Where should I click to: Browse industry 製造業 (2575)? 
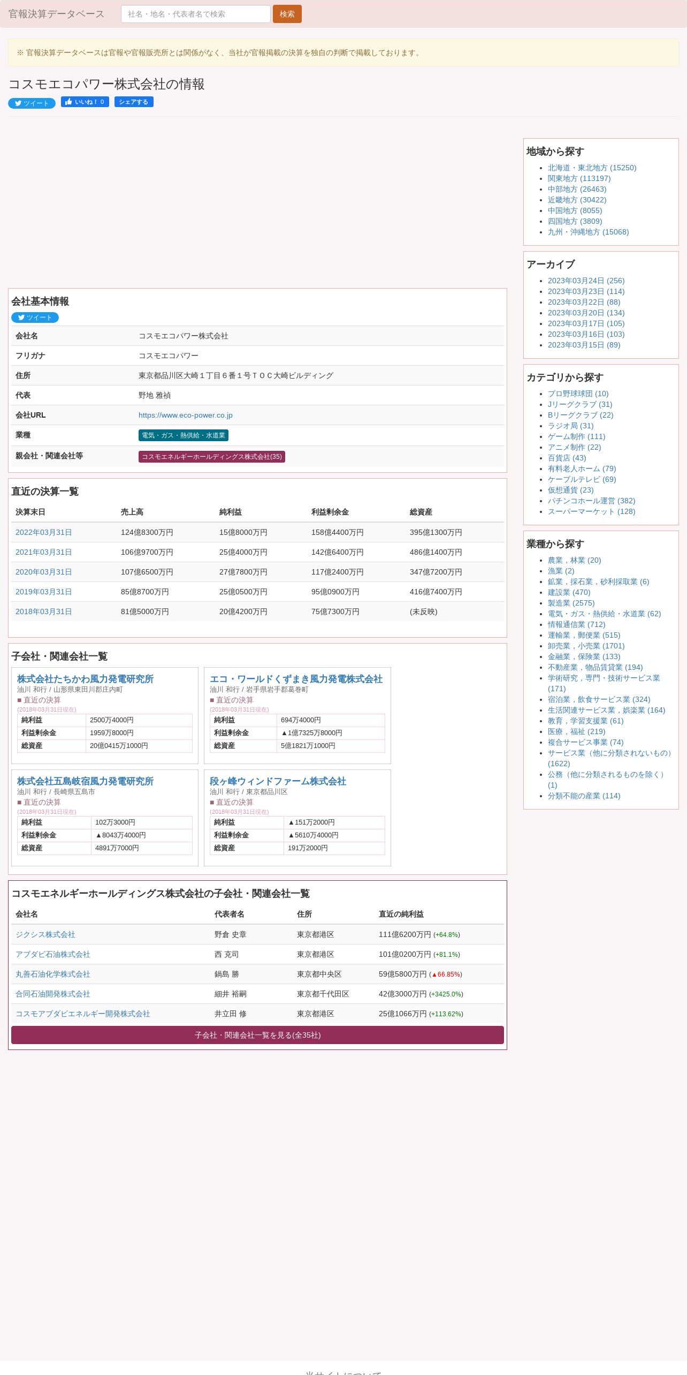[571, 603]
